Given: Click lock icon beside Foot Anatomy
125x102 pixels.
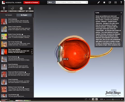Looking at the screenshot, I should [19, 57].
